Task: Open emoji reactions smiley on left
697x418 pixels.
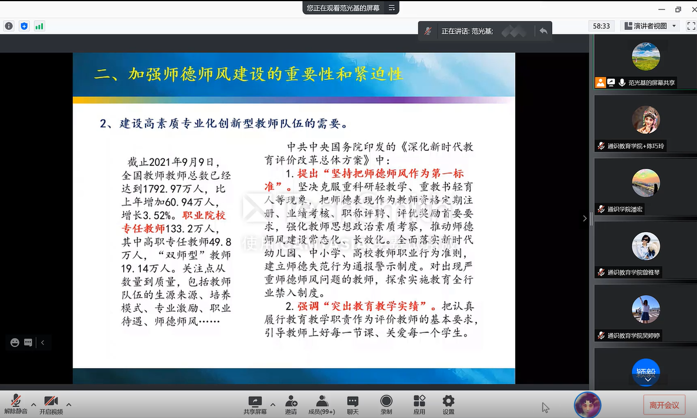Action: [15, 342]
